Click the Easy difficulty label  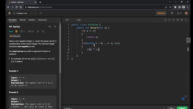click(x=11, y=31)
